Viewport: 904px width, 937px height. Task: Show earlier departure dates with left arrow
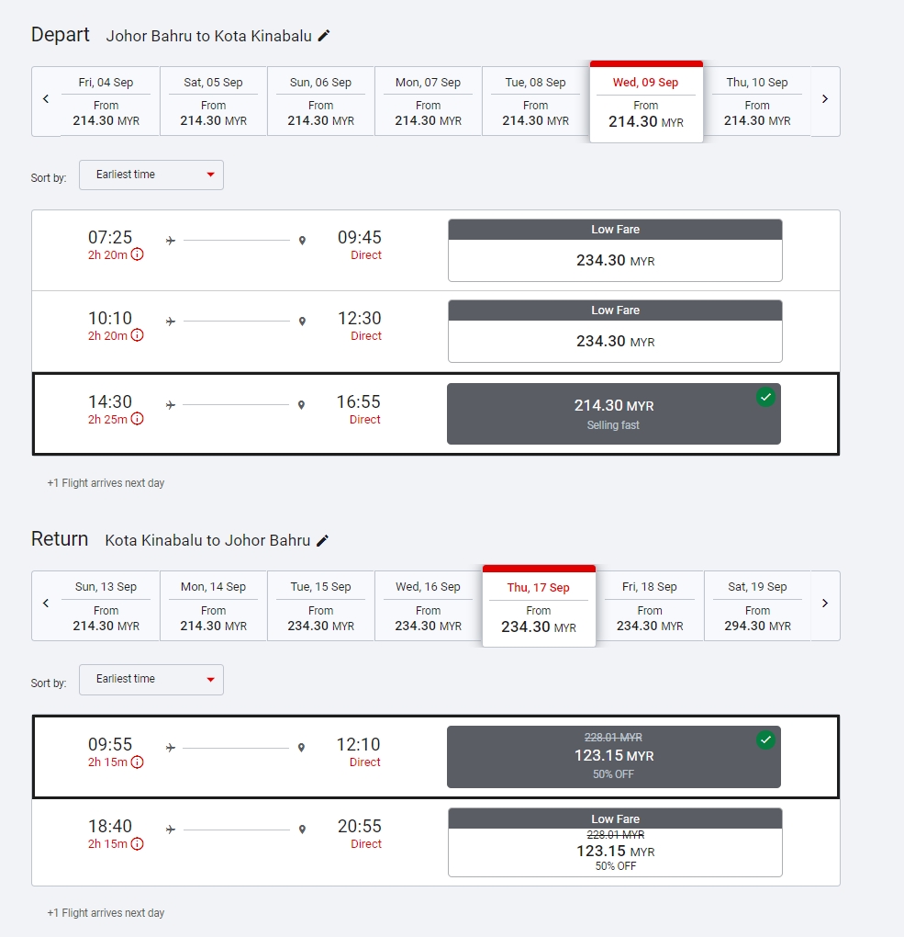pyautogui.click(x=46, y=99)
